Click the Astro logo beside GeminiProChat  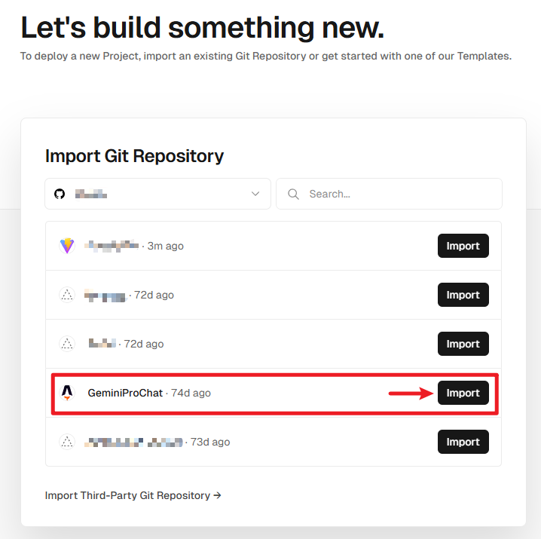[67, 393]
